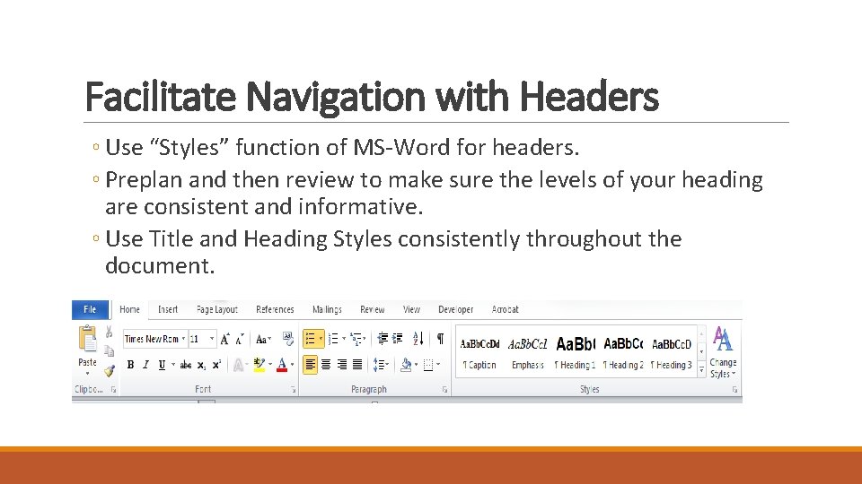The width and height of the screenshot is (862, 484).
Task: Apply Superscript formatting
Action: [x=216, y=365]
